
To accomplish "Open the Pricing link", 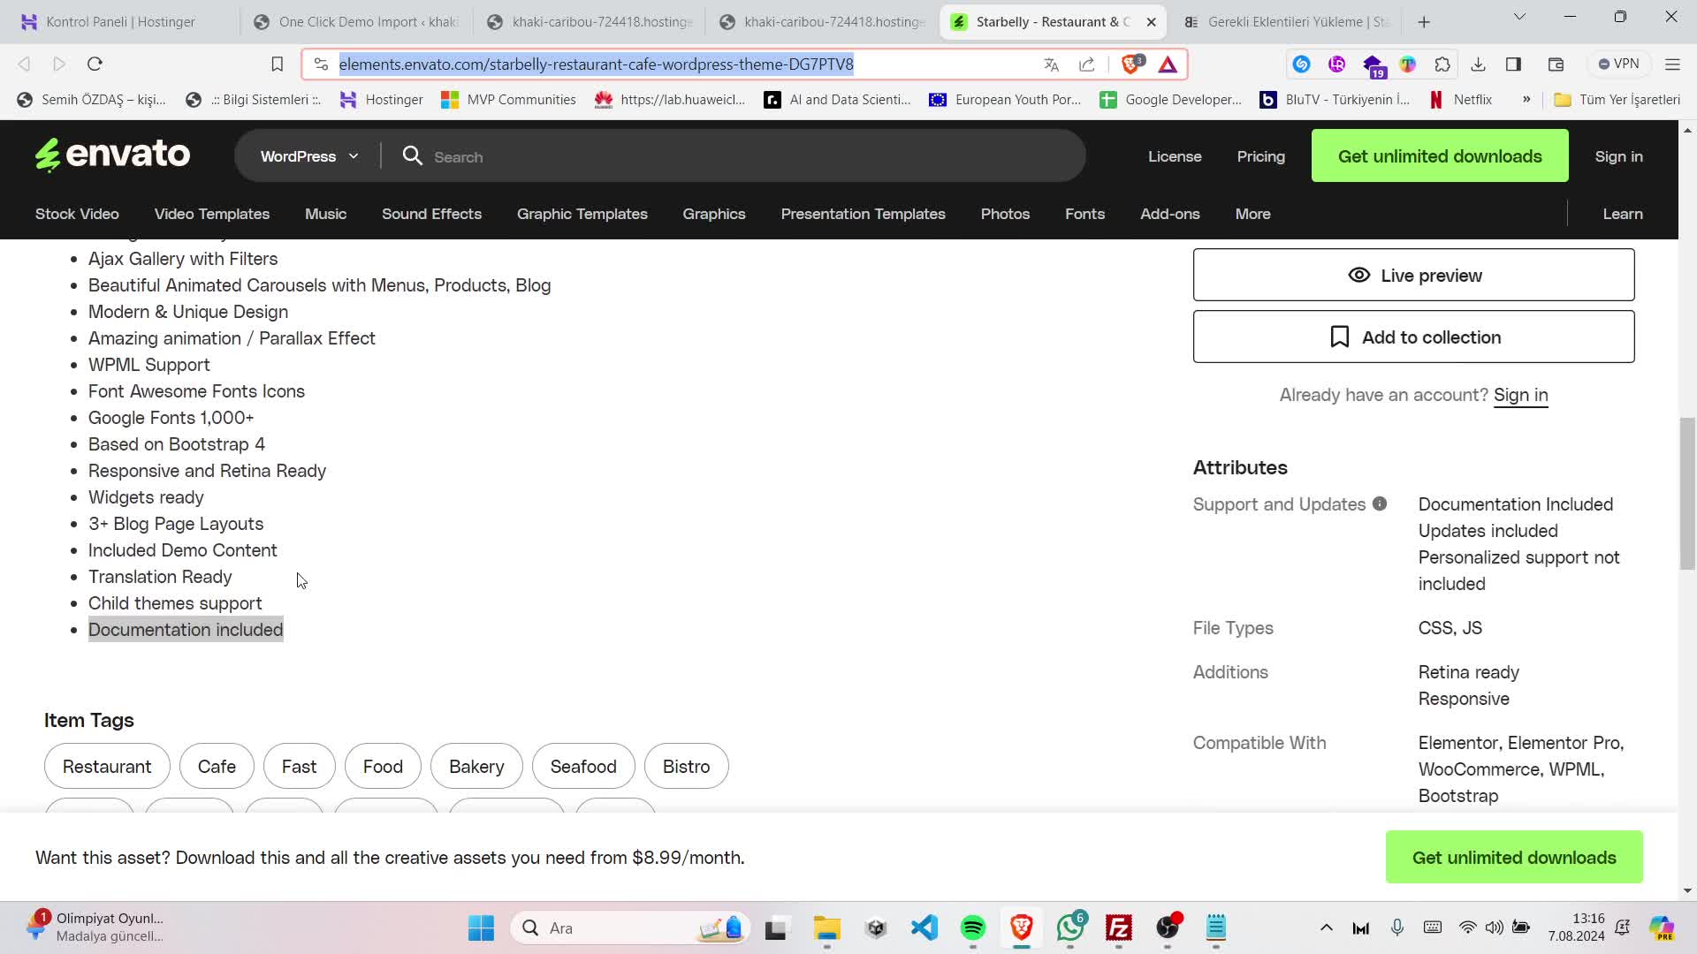I will [x=1260, y=156].
